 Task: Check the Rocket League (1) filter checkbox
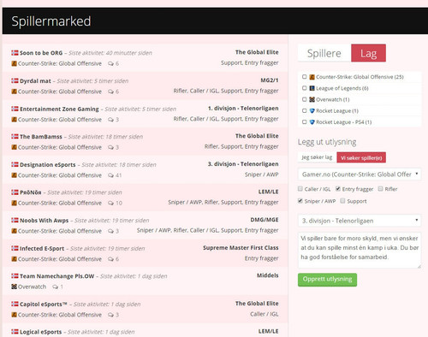coord(305,110)
